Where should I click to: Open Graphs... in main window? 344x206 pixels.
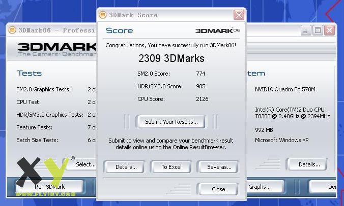(x=266, y=187)
